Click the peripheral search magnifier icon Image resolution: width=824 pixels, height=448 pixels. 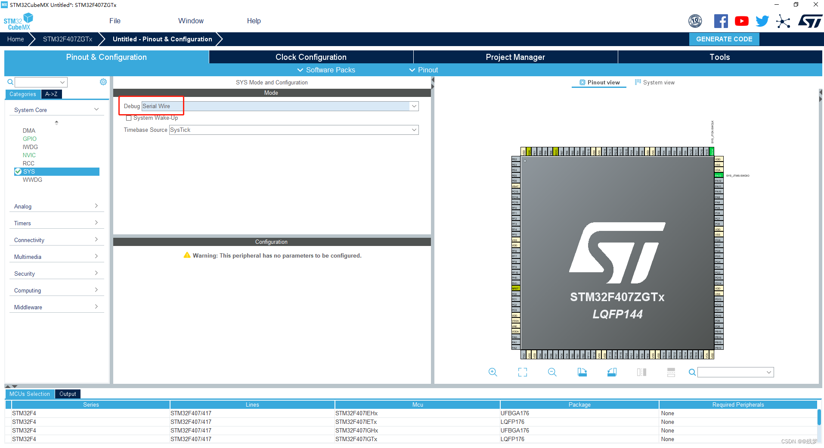tap(10, 82)
